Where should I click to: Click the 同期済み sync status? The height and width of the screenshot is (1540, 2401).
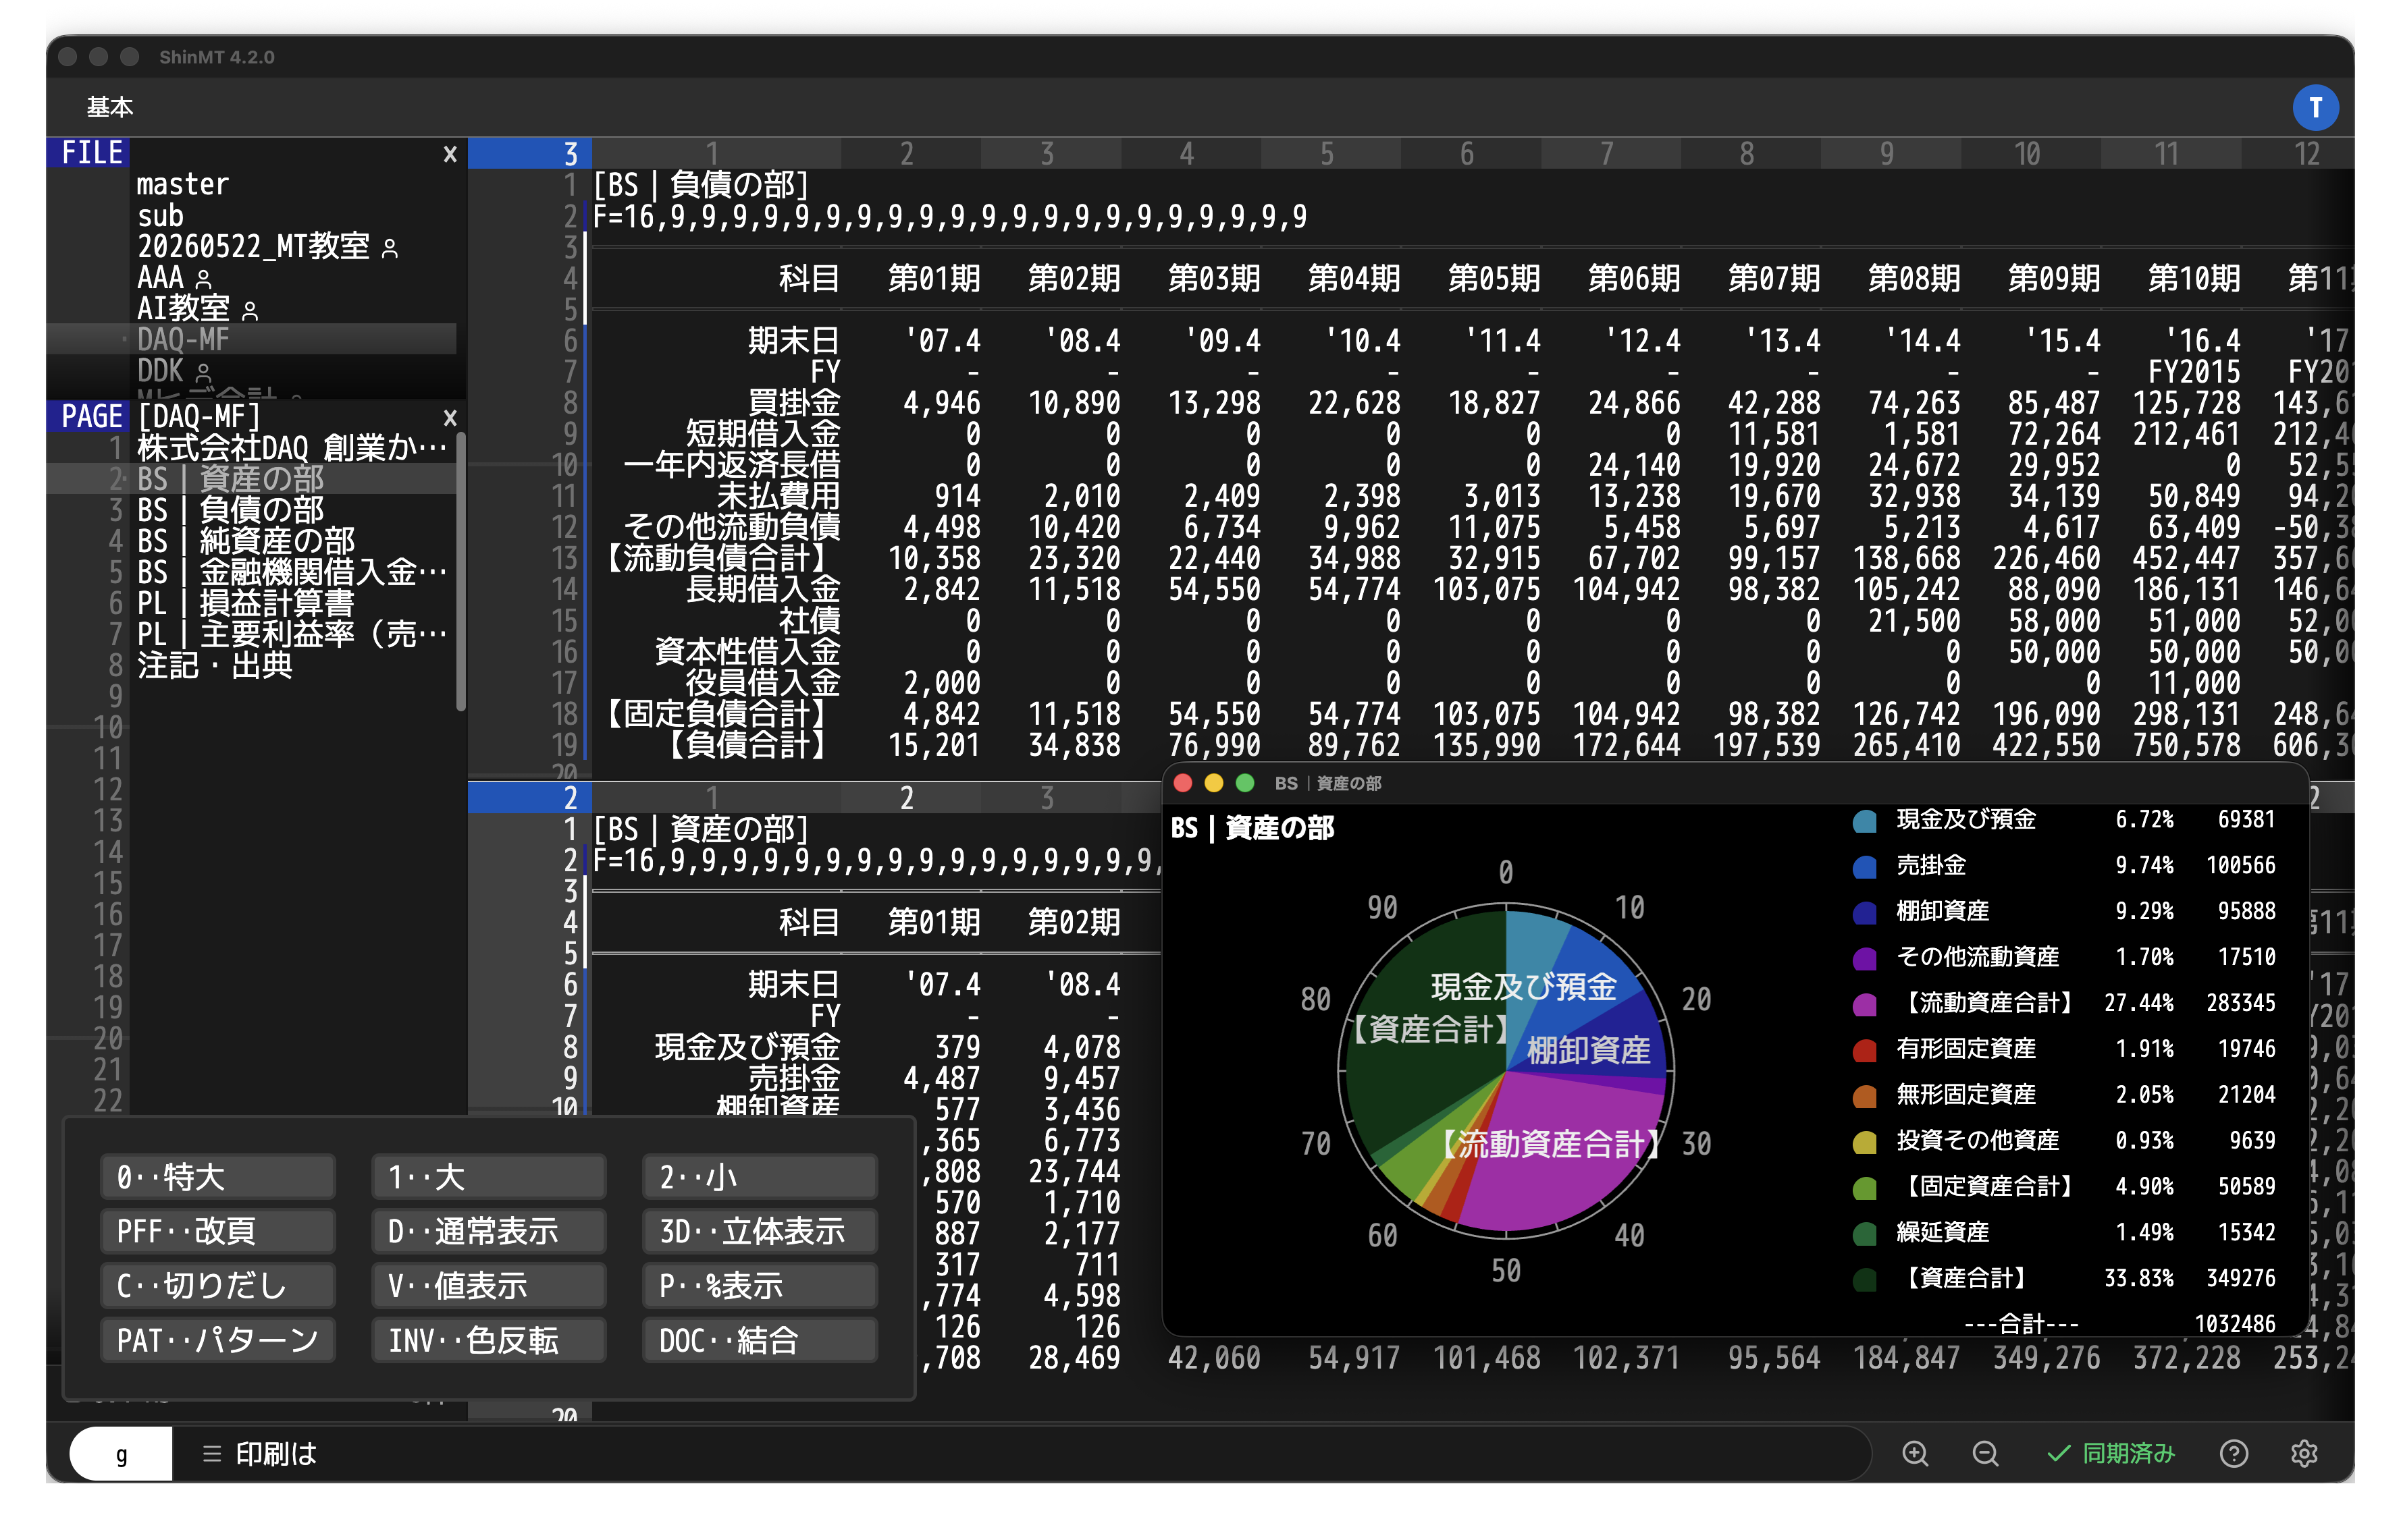[x=2111, y=1453]
